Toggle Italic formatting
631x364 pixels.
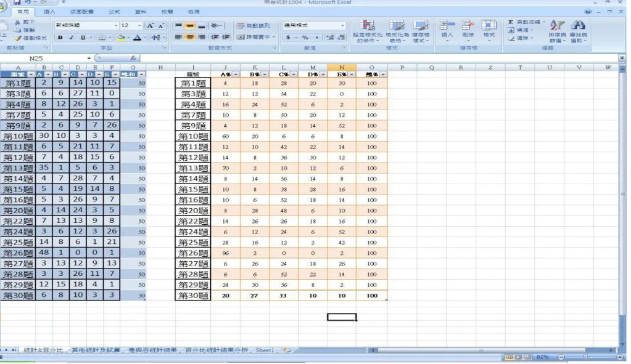pyautogui.click(x=71, y=38)
